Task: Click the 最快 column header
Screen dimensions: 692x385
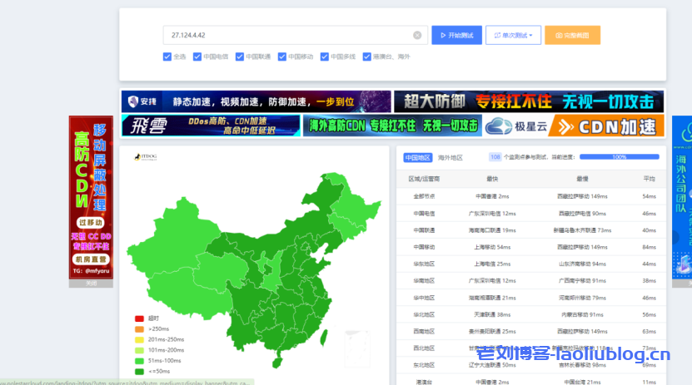Action: coord(492,179)
